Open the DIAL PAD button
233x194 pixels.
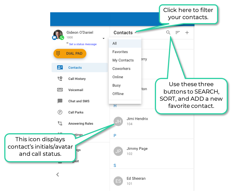(70, 54)
